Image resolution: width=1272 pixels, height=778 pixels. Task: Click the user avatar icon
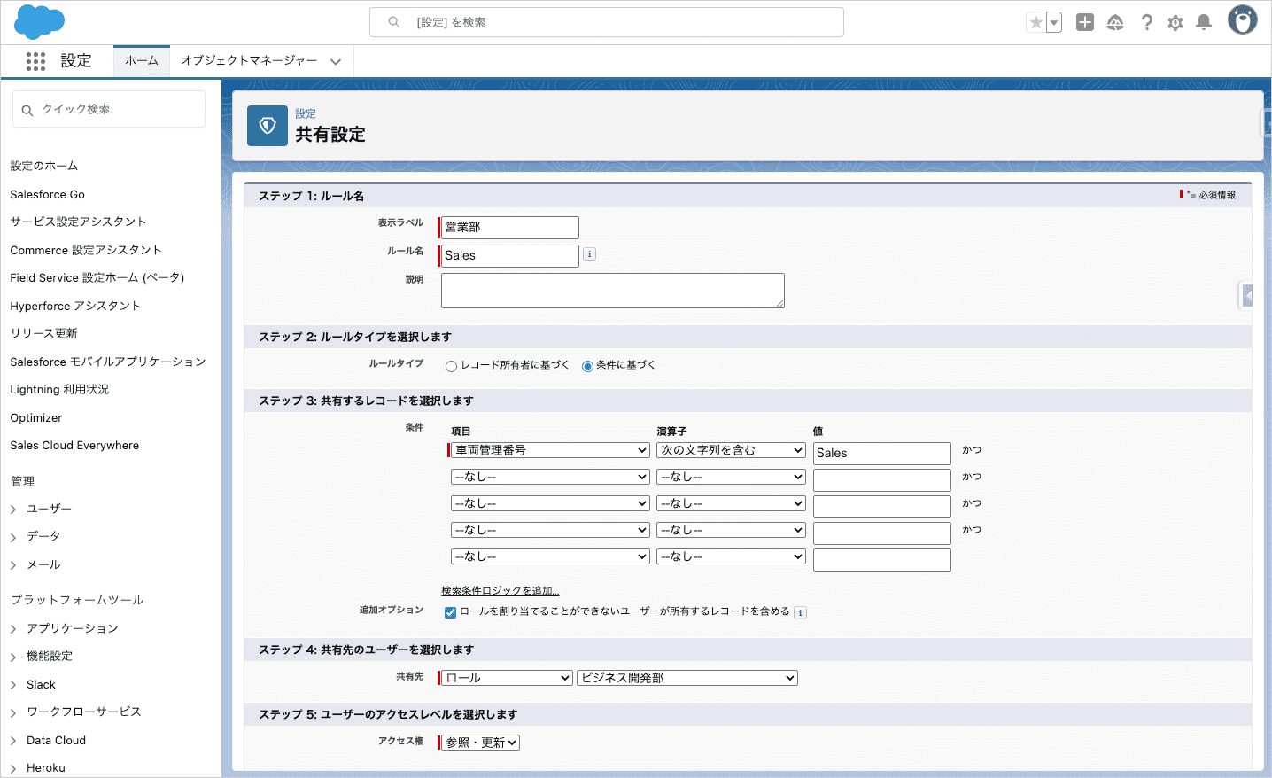[1242, 19]
